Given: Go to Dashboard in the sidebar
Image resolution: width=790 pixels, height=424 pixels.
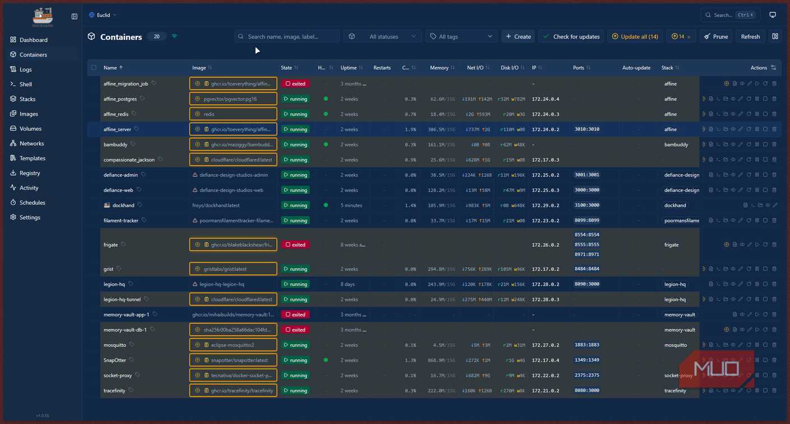Looking at the screenshot, I should click(43, 40).
